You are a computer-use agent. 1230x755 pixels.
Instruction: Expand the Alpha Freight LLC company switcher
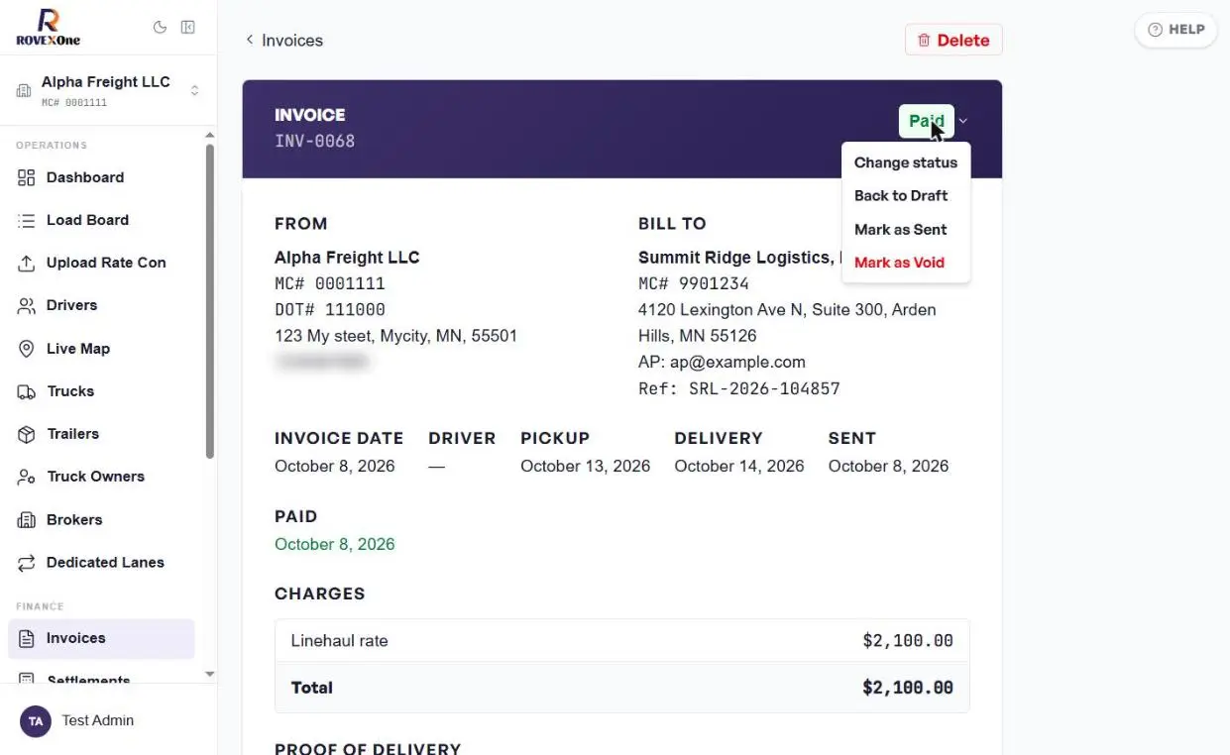[108, 90]
